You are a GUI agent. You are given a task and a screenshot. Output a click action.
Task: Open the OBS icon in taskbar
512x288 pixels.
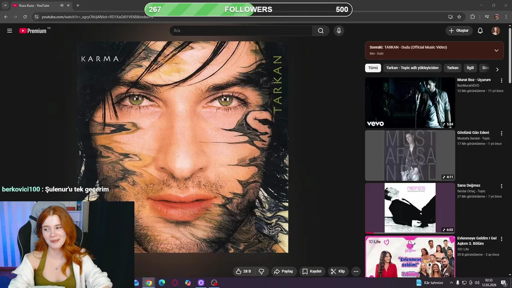(x=214, y=283)
